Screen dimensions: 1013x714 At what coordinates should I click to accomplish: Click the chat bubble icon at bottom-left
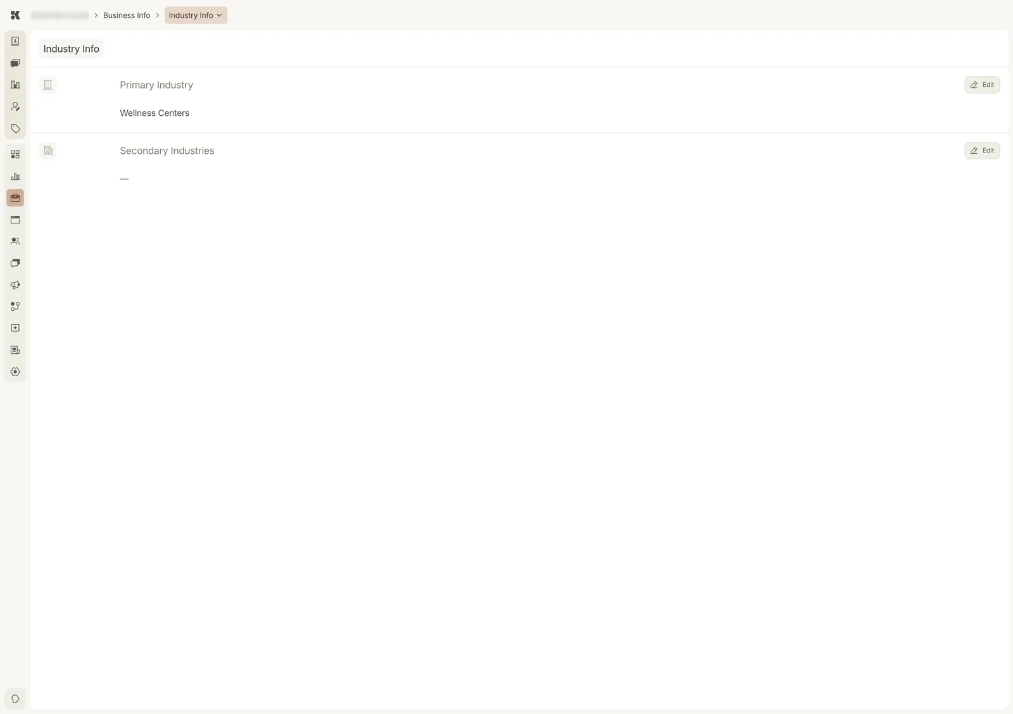(15, 699)
